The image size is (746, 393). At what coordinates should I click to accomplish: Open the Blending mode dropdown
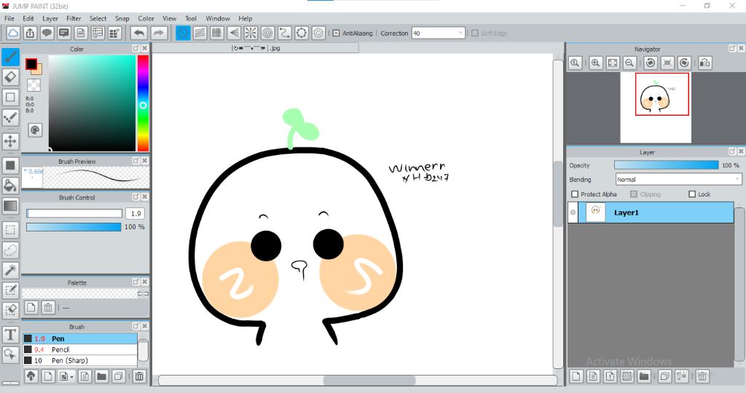coord(737,180)
